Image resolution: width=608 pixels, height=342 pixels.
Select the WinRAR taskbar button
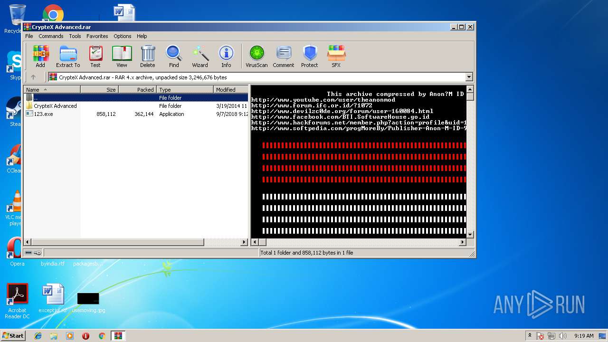118,336
